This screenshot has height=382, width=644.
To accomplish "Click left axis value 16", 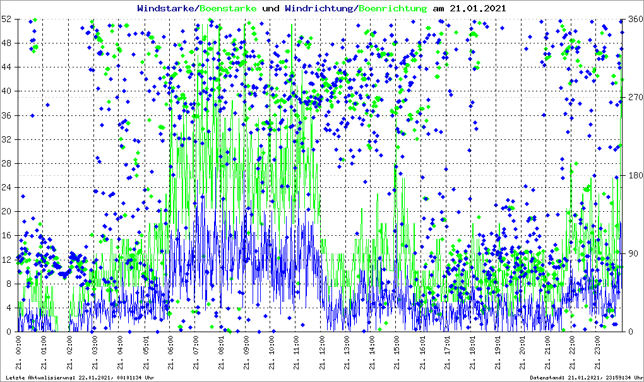I will point(6,236).
